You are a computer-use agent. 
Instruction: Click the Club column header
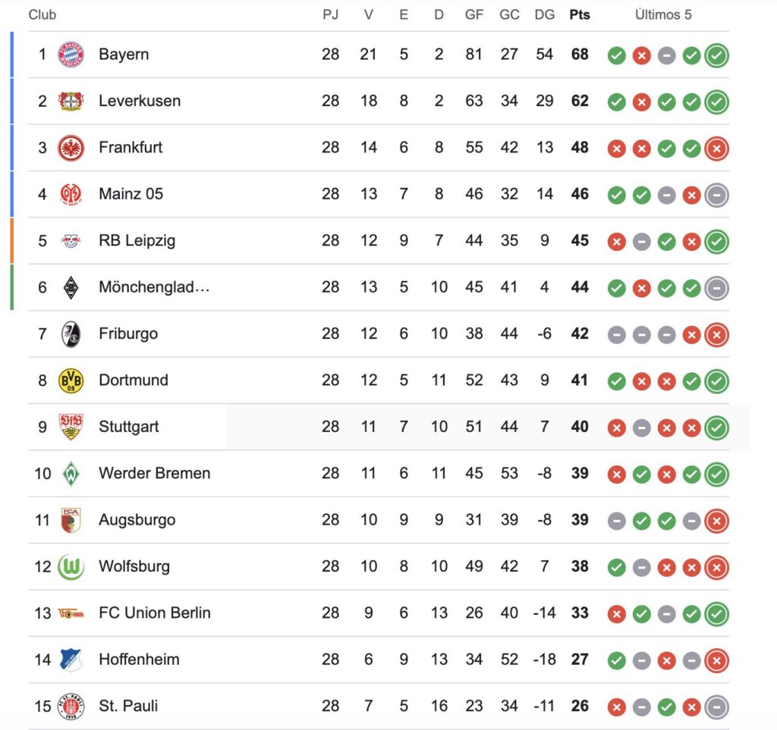click(42, 15)
